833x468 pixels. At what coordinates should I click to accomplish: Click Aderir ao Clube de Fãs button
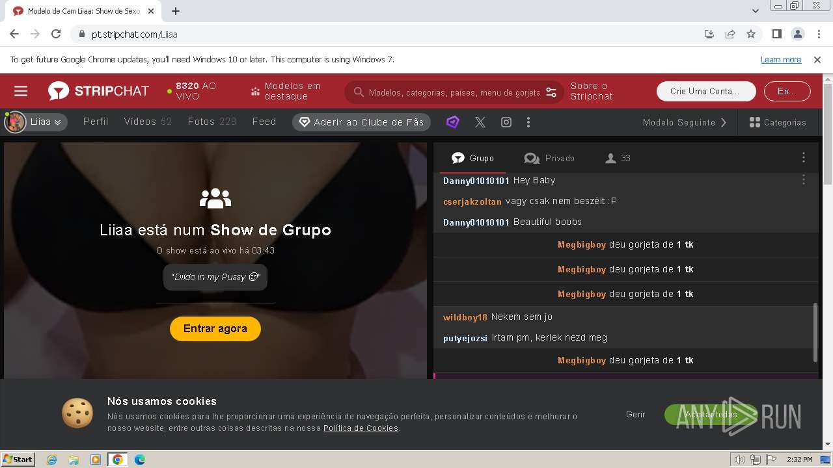coord(361,122)
